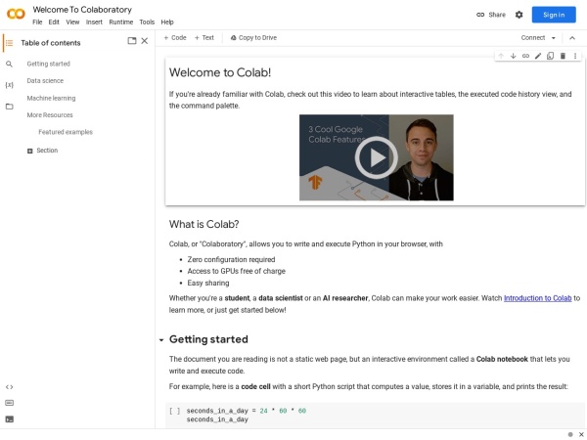587x440 pixels.
Task: Add a new Section in contents
Action: click(x=43, y=151)
